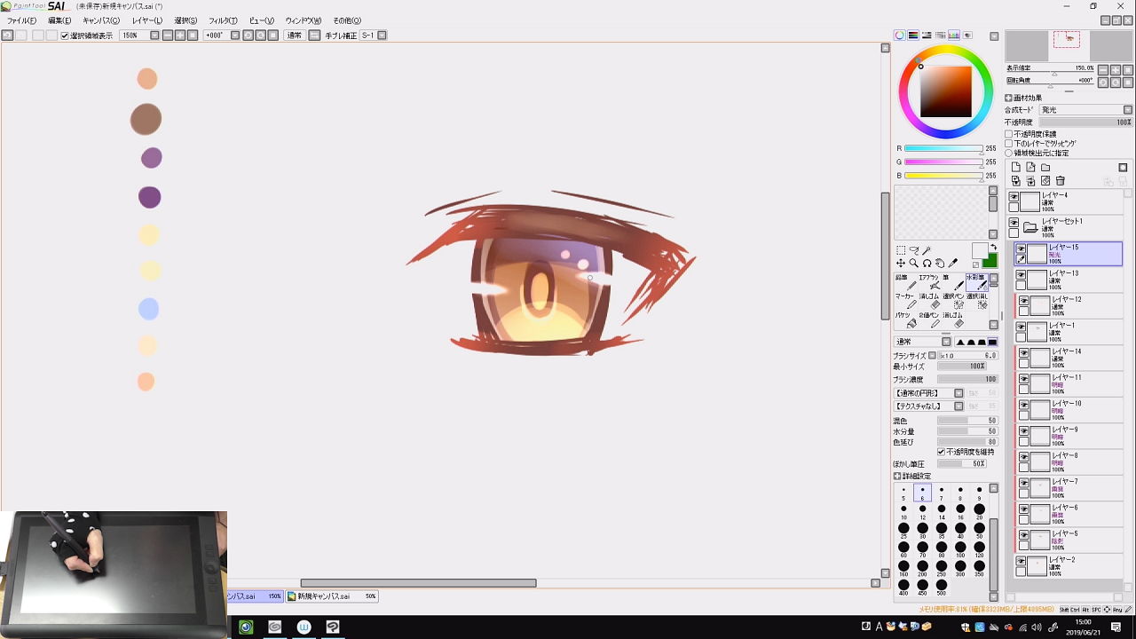Hide レイヤーセット1 folder visibility
The height and width of the screenshot is (639, 1136).
point(1014,223)
